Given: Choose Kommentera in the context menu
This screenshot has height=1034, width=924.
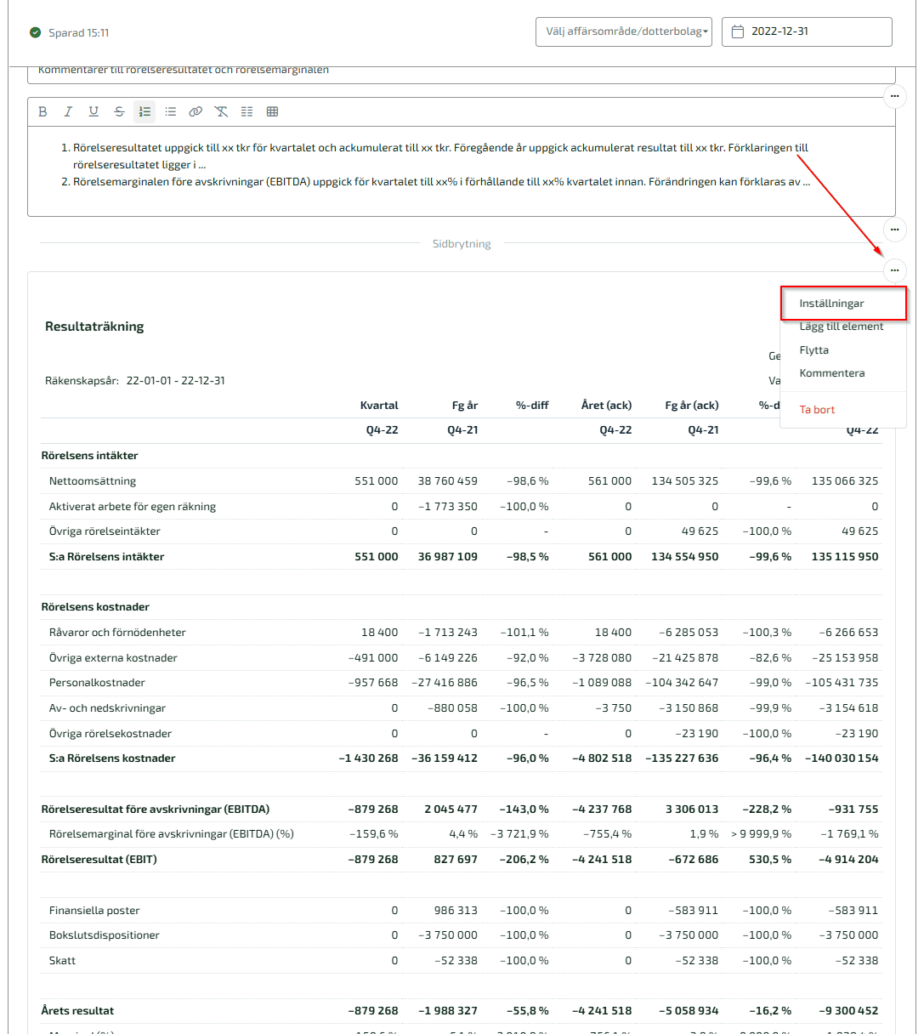Looking at the screenshot, I should point(832,373).
